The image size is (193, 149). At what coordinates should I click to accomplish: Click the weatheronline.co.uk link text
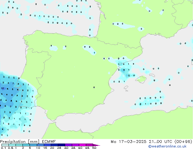coord(167,146)
